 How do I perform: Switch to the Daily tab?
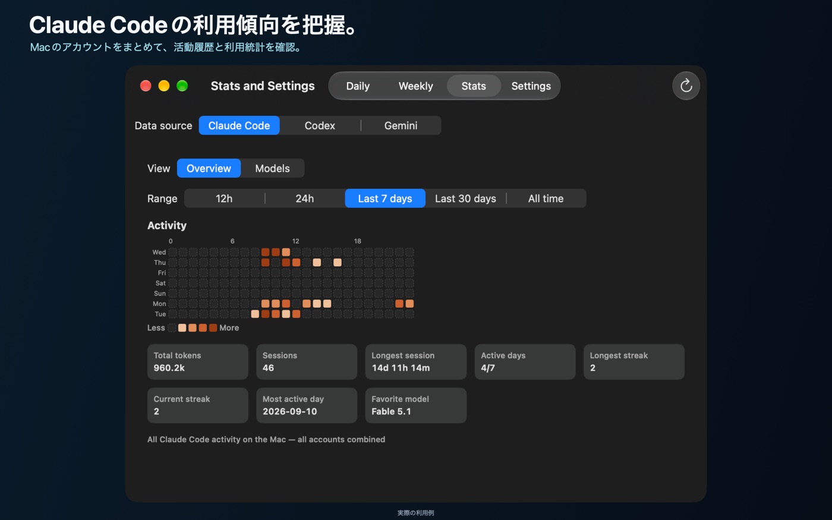(358, 86)
